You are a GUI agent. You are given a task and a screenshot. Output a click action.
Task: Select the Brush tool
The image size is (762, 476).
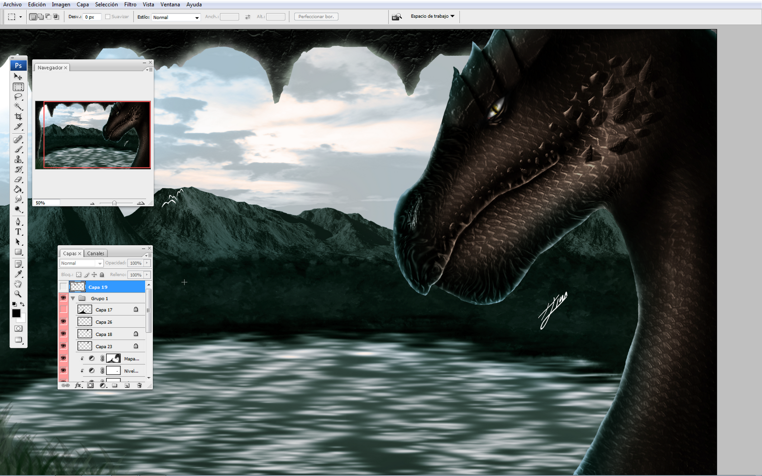tap(18, 149)
